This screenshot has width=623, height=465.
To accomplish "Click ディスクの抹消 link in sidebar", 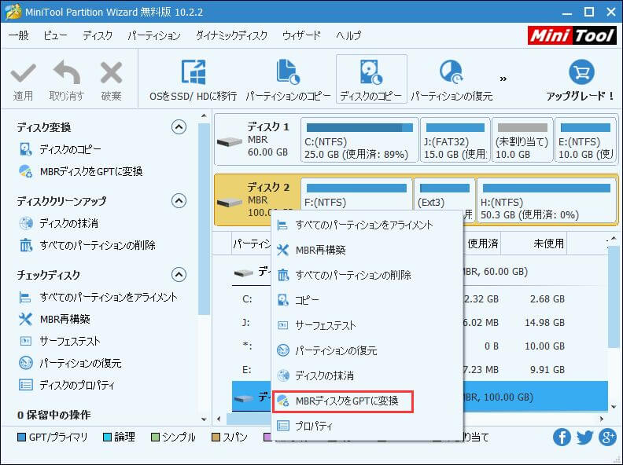I will click(x=69, y=223).
